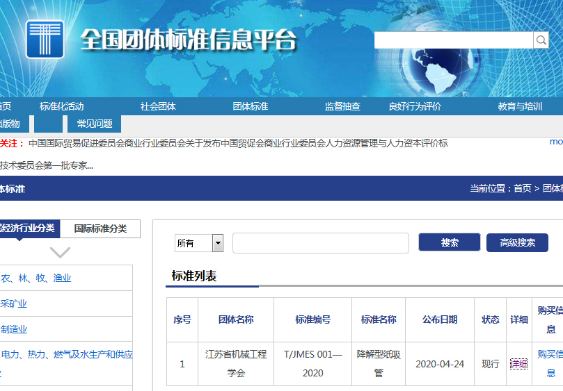The width and height of the screenshot is (563, 391).
Task: Open the 良好行为评价 menu
Action: click(x=415, y=106)
